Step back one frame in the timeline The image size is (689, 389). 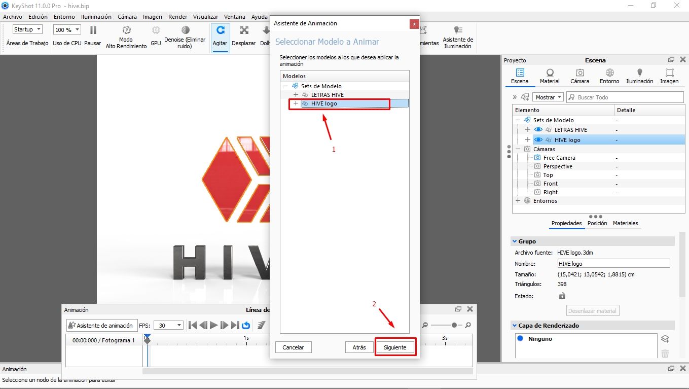[203, 325]
